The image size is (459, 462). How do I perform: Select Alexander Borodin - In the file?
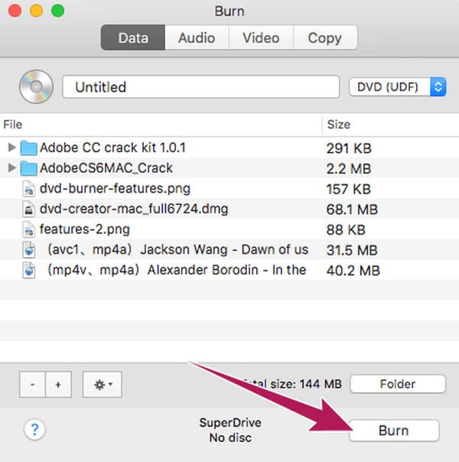tap(177, 270)
